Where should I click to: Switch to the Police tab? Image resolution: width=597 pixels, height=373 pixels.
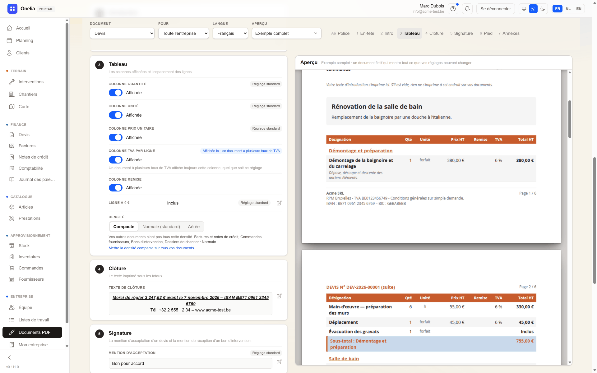click(340, 33)
